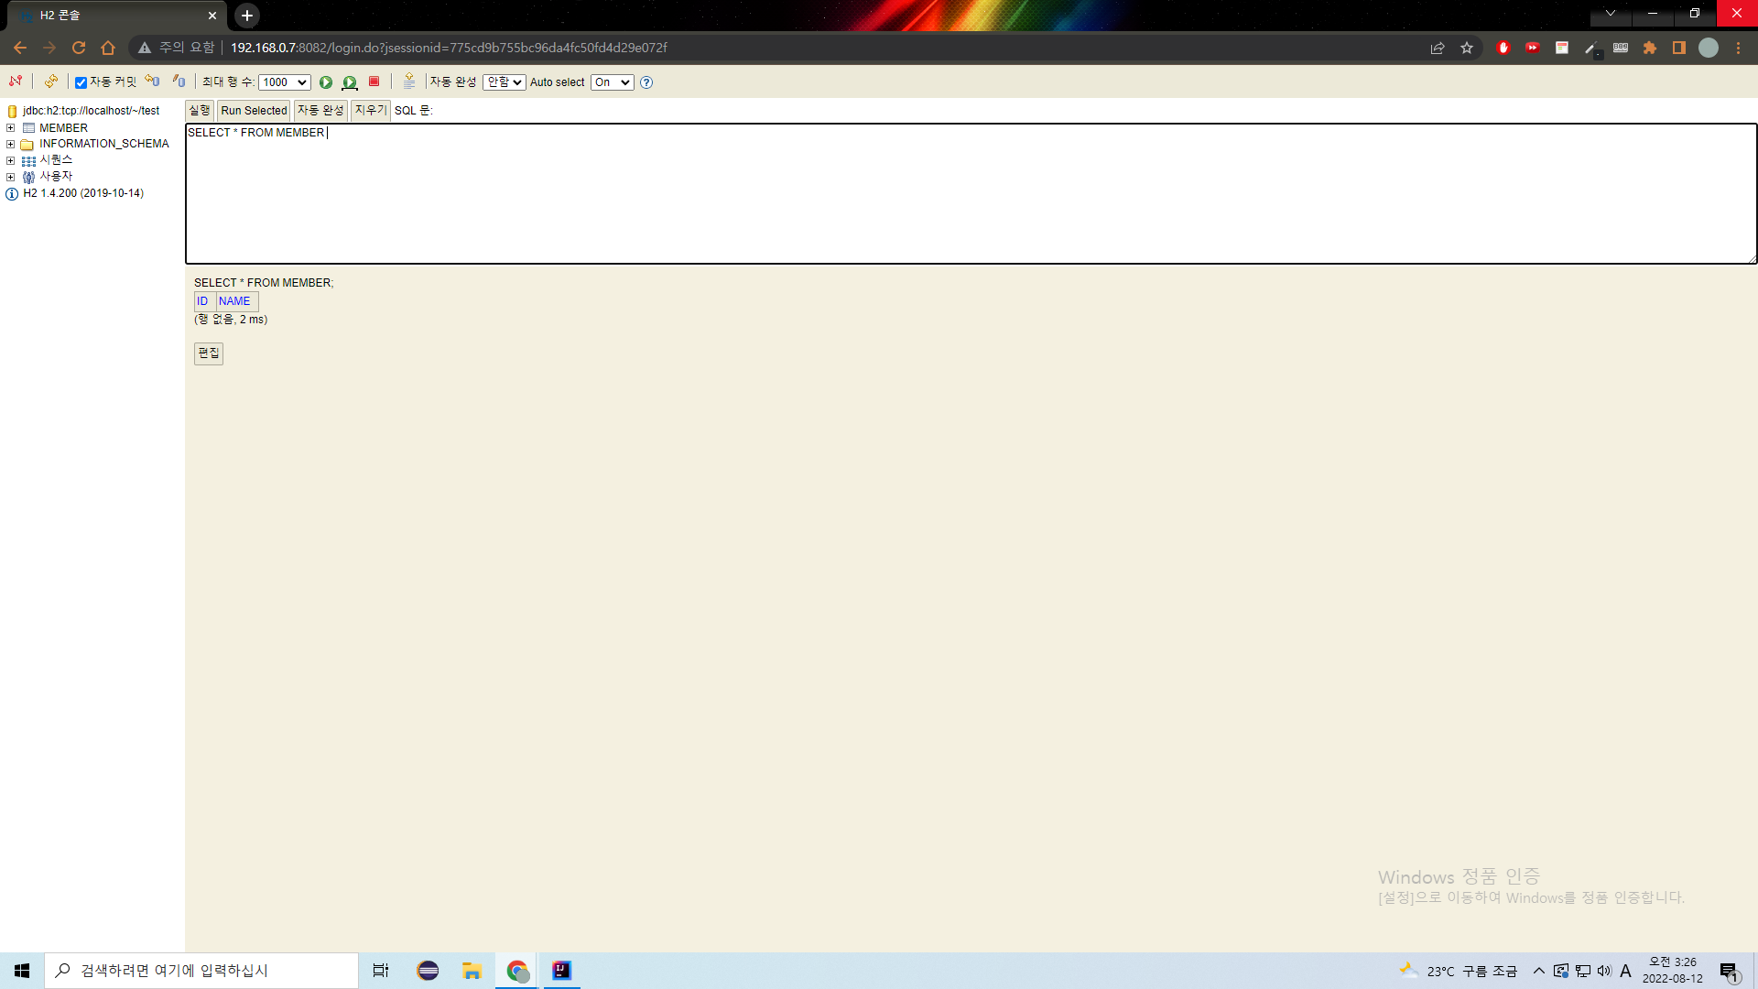
Task: Show hidden system tray icons
Action: coord(1539,971)
